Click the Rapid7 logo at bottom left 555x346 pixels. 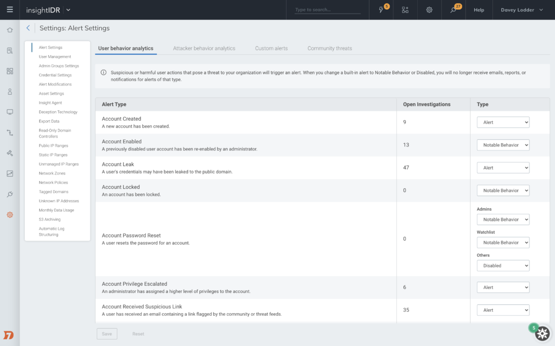click(x=8, y=335)
